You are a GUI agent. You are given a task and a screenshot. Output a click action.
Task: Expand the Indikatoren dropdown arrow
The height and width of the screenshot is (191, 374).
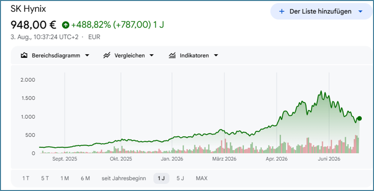216,55
